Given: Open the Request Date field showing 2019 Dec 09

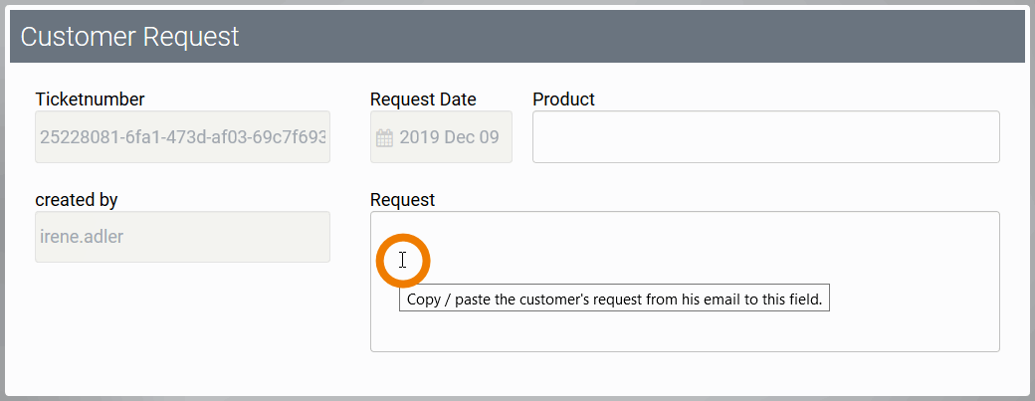Looking at the screenshot, I should [441, 136].
